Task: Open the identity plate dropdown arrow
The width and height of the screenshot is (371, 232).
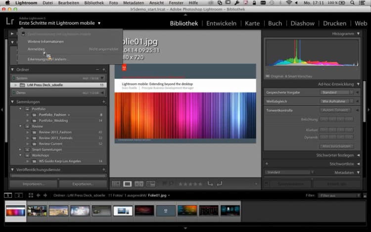Action: pos(99,23)
